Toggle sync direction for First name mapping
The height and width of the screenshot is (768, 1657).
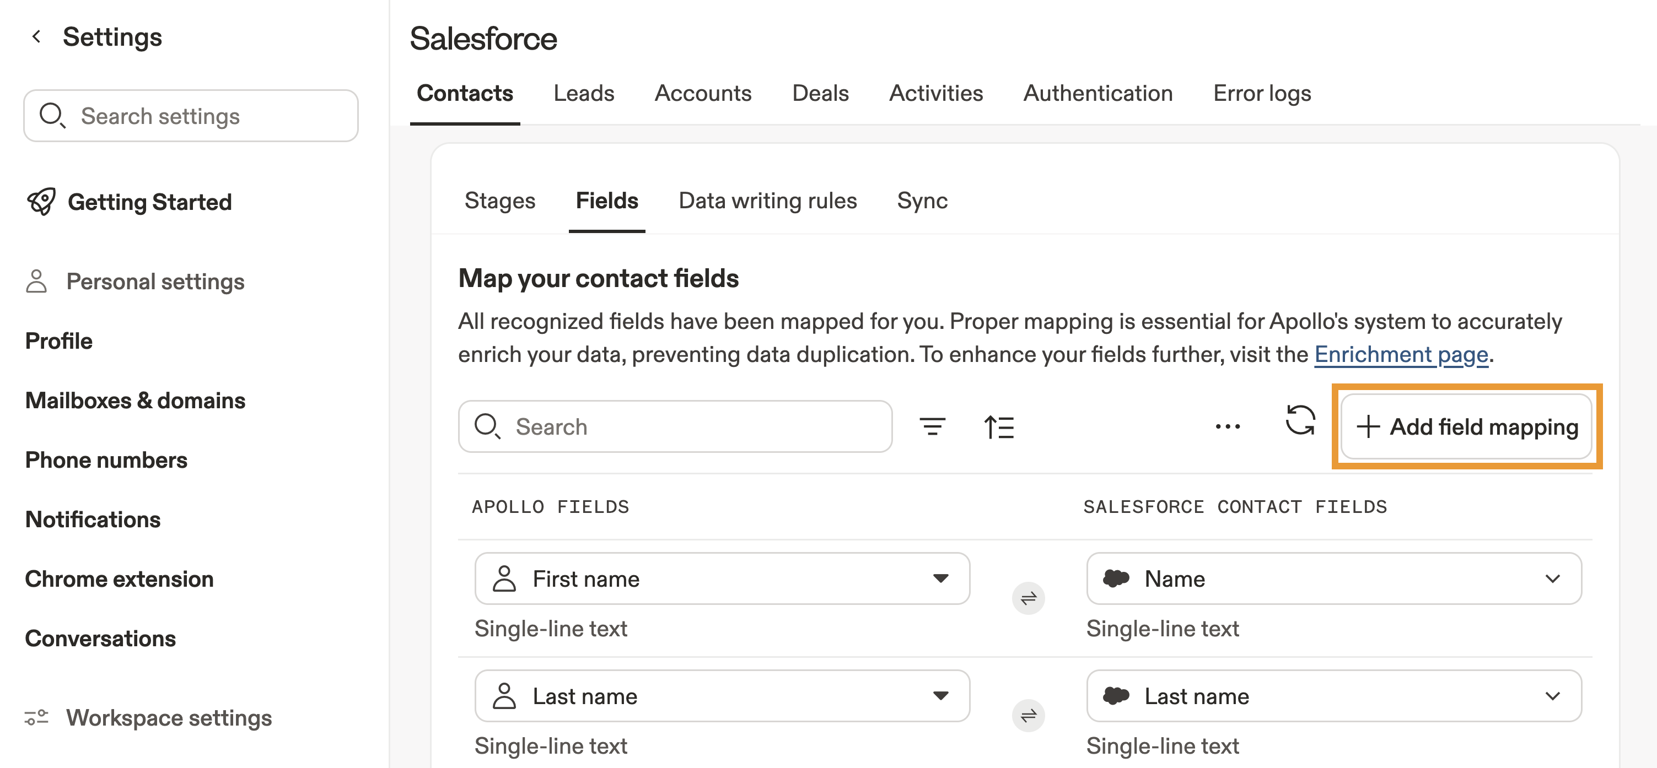(x=1028, y=598)
